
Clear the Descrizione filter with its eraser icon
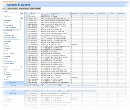pos(22,18)
